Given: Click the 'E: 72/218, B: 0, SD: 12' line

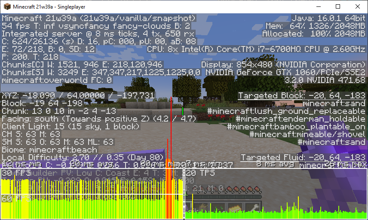Looking at the screenshot, I should [48, 49].
